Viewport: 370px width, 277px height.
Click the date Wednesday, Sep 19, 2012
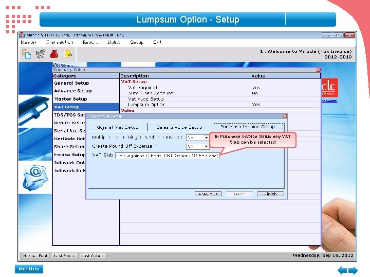click(x=323, y=255)
